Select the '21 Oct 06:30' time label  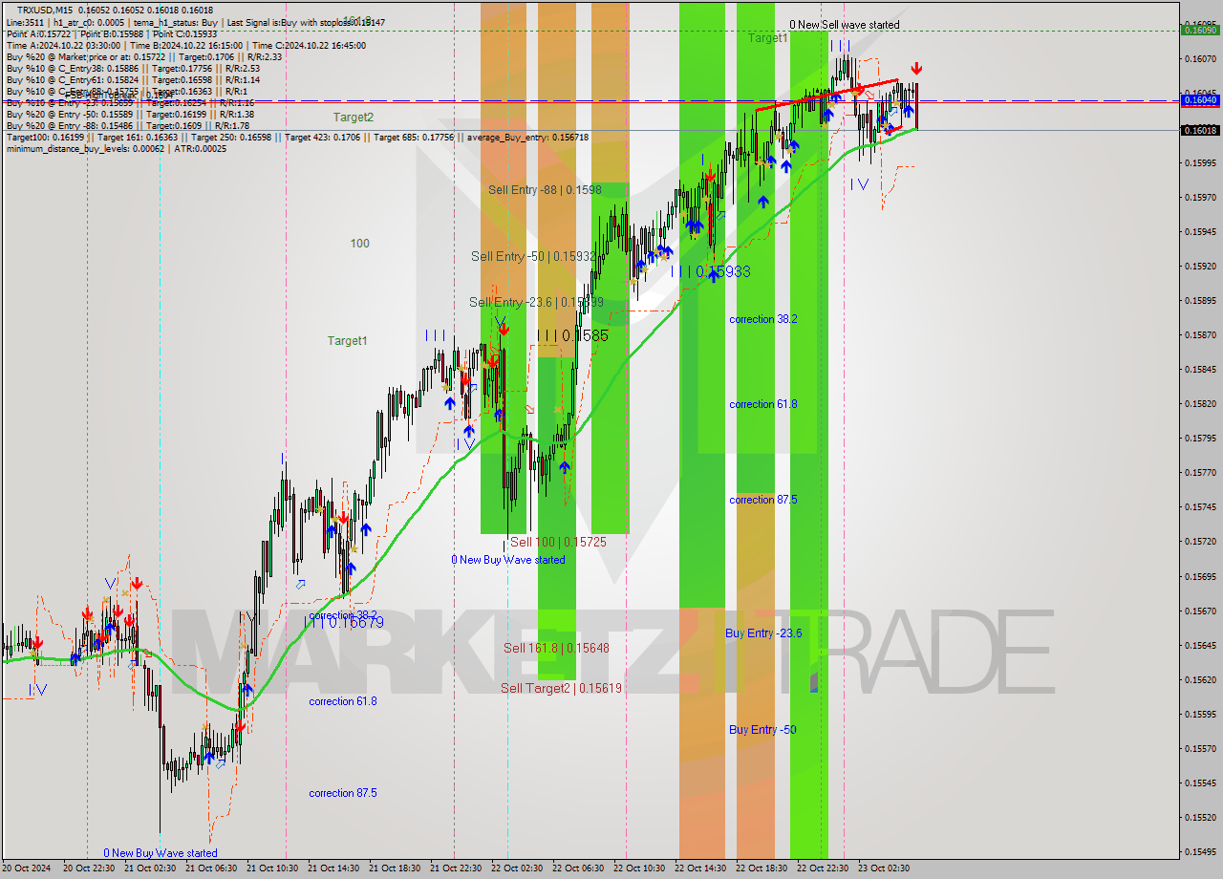coord(212,868)
